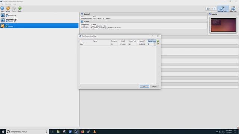
Task: Click the Host Port column header
Action: tap(132, 41)
